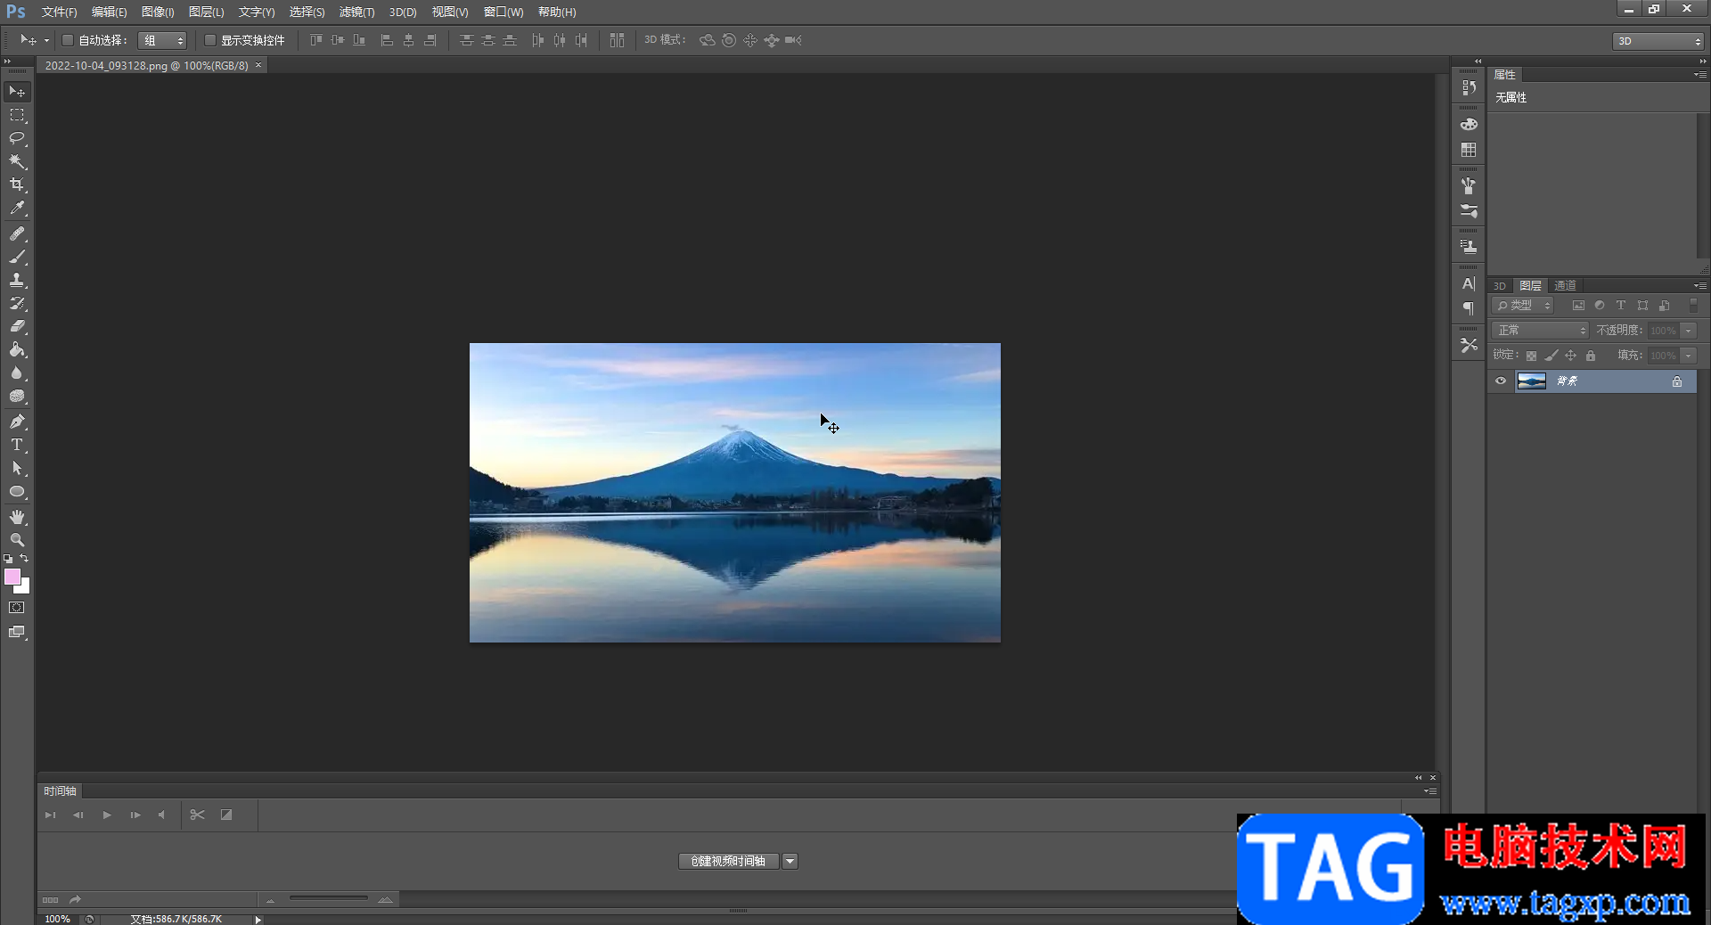
Task: Switch to the 3D panel tab
Action: point(1500,286)
